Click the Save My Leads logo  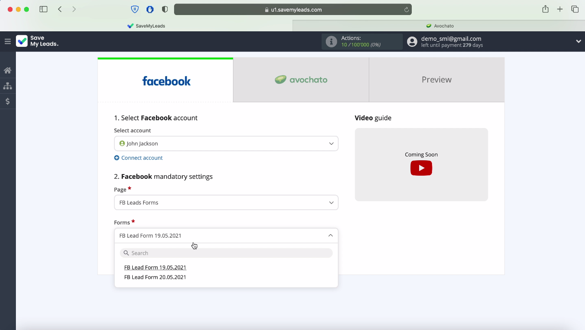pos(37,41)
